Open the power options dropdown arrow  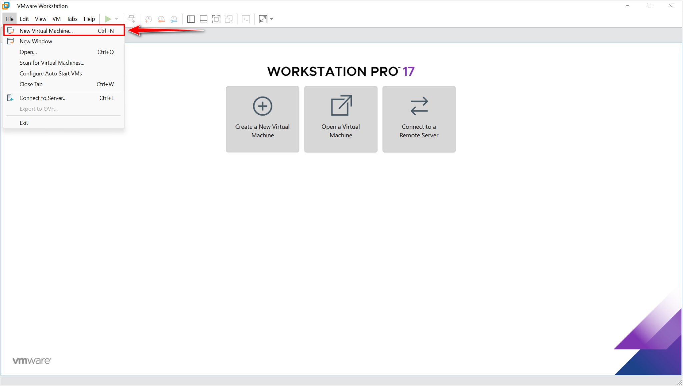pos(116,19)
